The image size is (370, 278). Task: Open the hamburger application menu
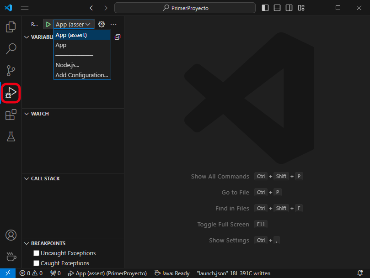pos(25,8)
